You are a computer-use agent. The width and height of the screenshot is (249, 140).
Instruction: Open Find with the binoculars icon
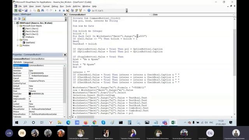pyautogui.click(x=42, y=10)
